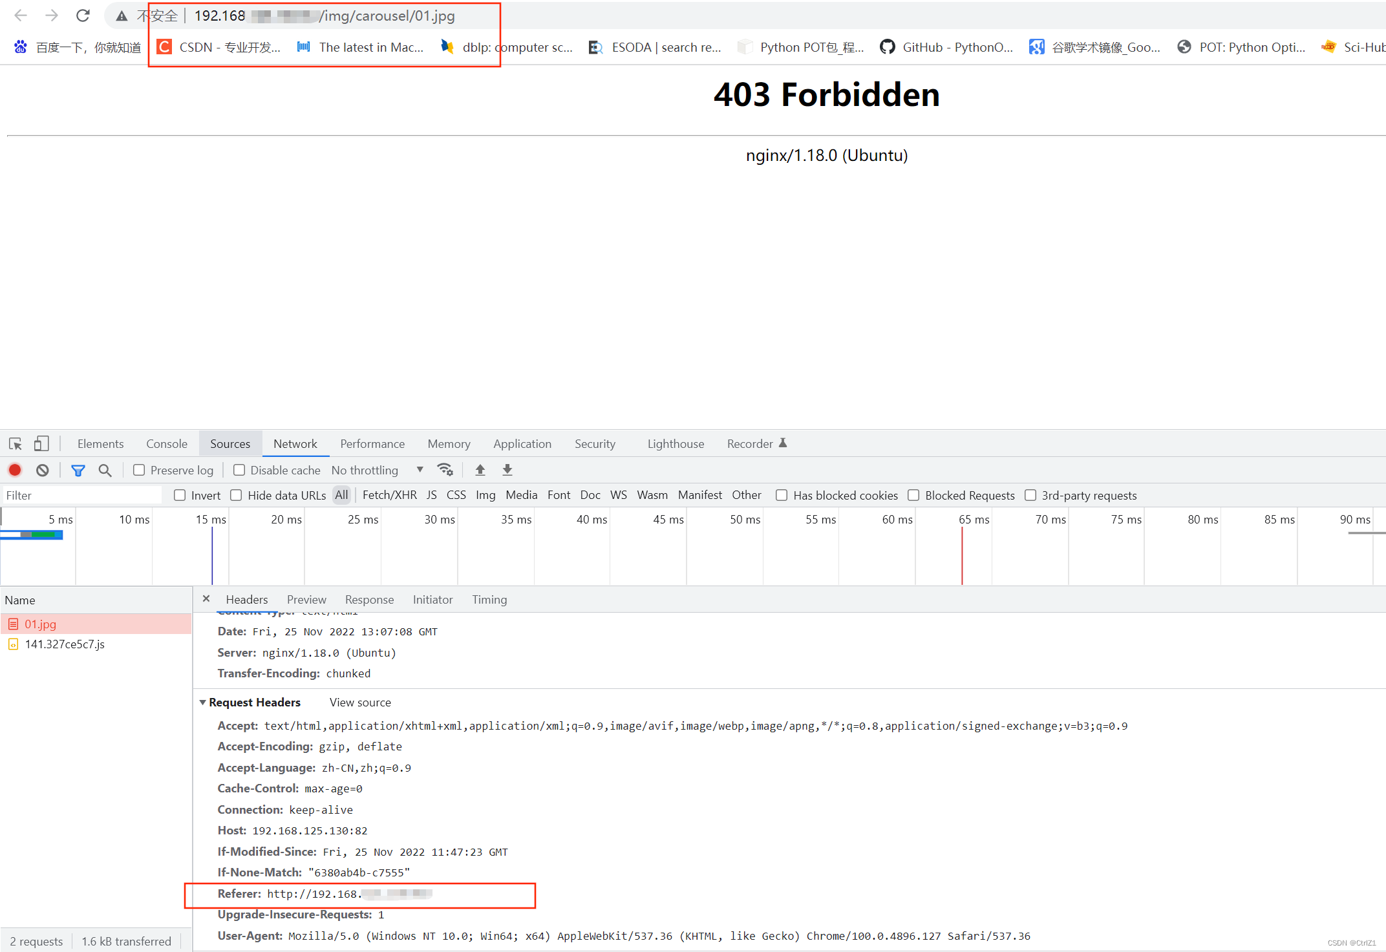Filter requests by Font type
Screen dimensions: 1386x952
[x=559, y=495]
